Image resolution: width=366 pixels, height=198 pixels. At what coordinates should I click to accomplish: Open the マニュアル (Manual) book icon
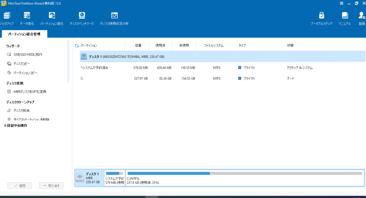pos(344,18)
